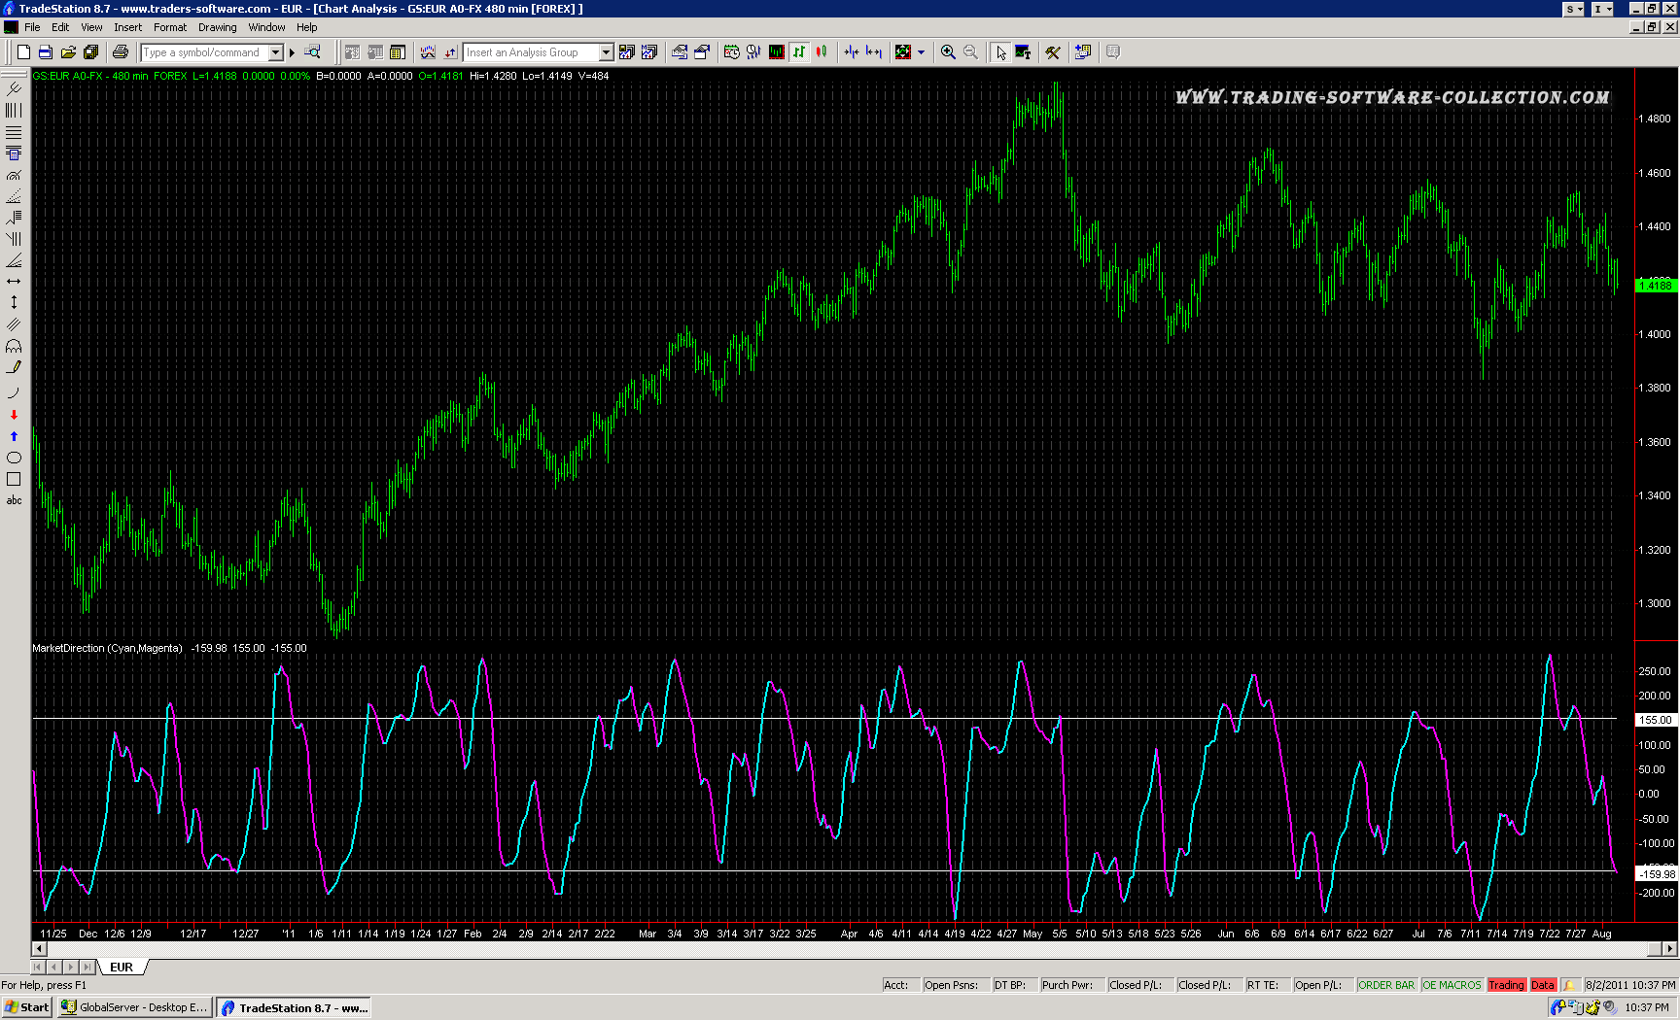Select the rectangle drawing tool
The image size is (1680, 1020).
click(x=14, y=479)
